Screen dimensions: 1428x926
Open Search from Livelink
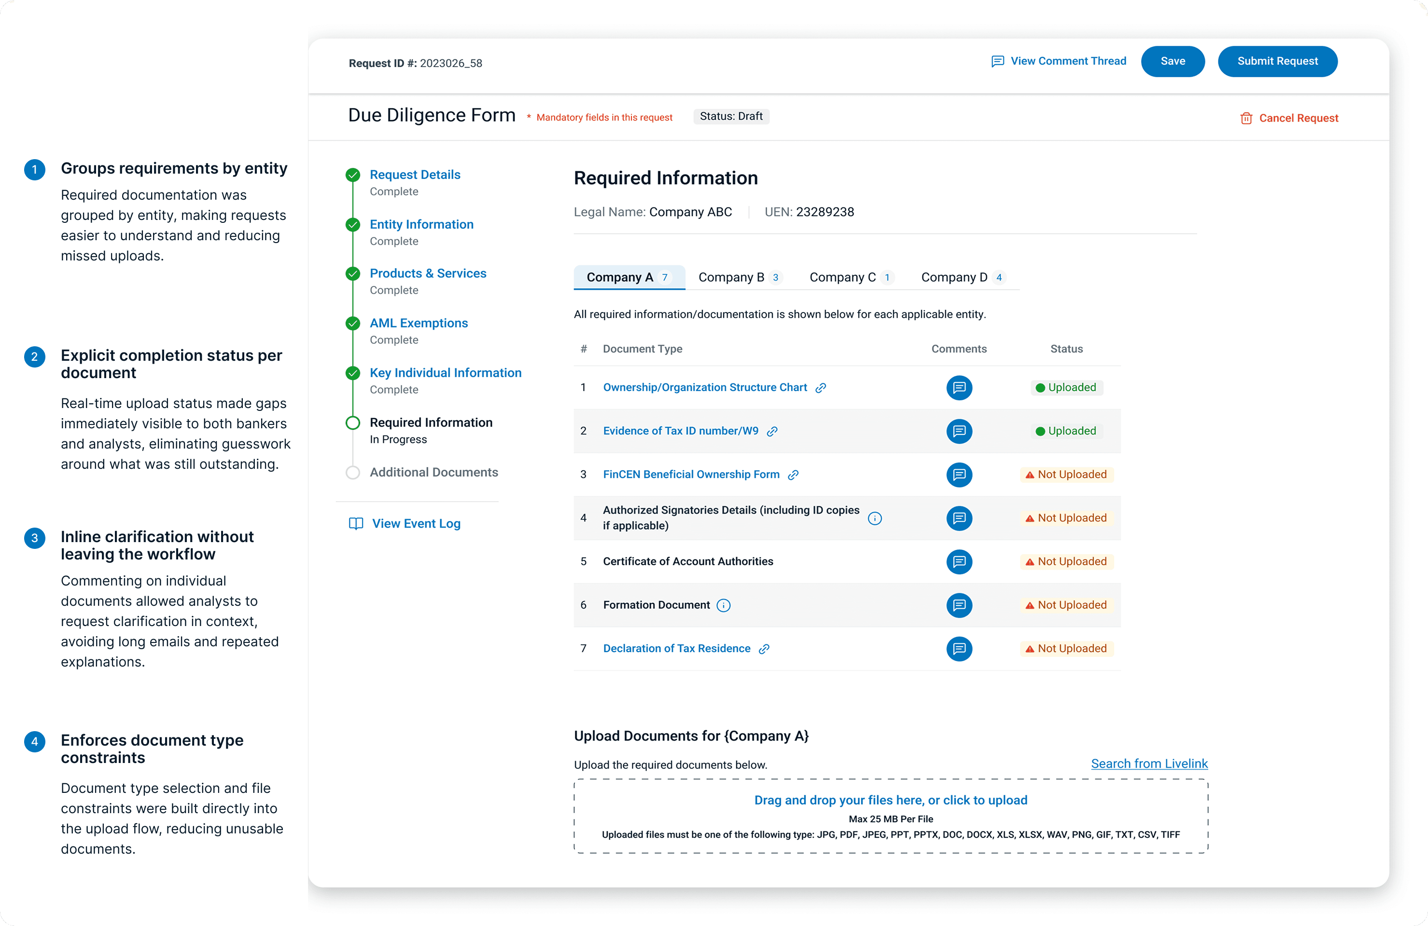point(1148,763)
